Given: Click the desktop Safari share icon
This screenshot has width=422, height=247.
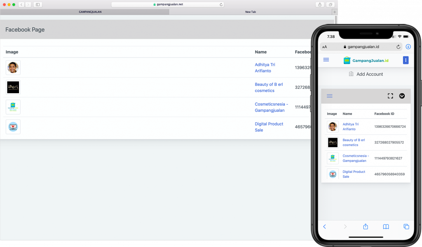Looking at the screenshot, I should (x=320, y=5).
